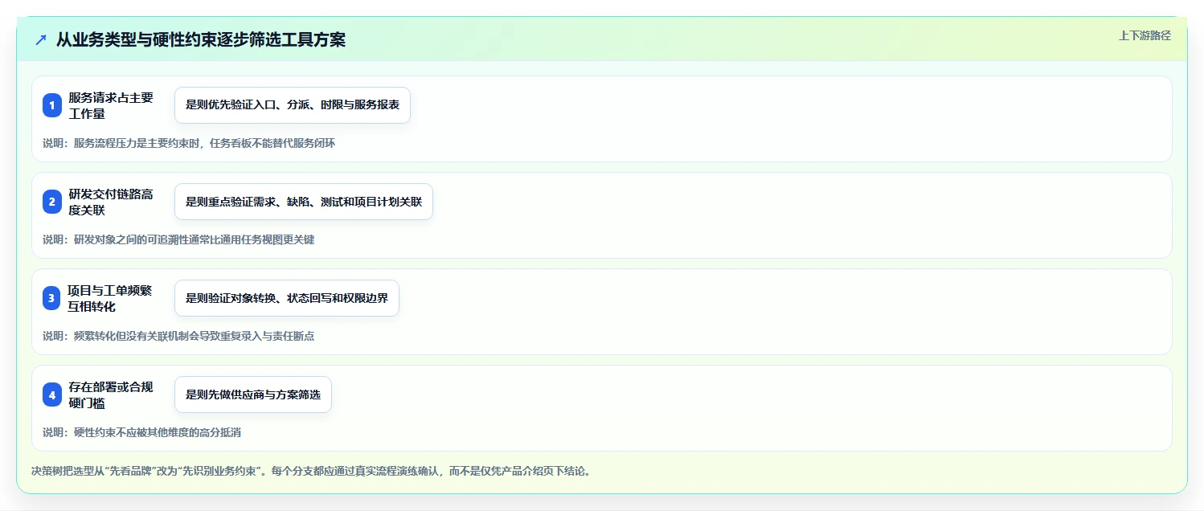The image size is (1204, 511).
Task: Click the text 研发交付链路高度关联
Action: coord(111,202)
